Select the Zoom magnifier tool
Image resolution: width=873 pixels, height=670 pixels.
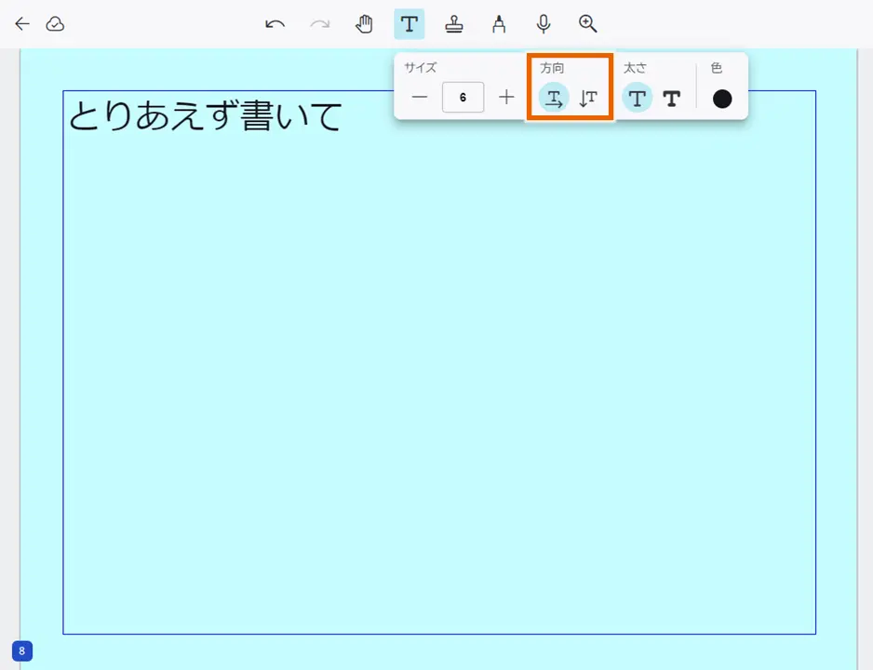[587, 24]
